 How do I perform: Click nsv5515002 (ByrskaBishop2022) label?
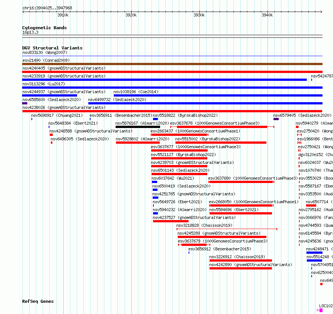(x=208, y=139)
